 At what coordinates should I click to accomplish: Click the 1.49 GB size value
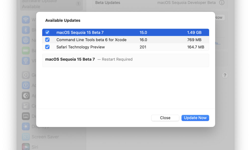(x=194, y=32)
